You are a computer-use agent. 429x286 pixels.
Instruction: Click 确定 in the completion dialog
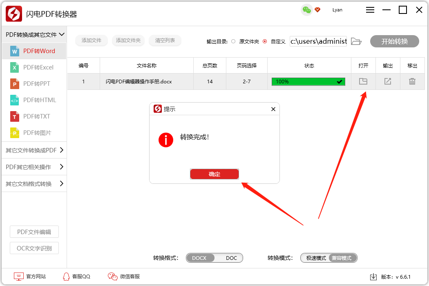(214, 174)
